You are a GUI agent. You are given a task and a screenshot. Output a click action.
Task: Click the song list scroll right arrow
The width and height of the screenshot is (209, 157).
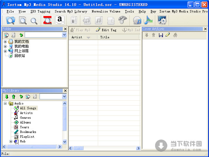click(x=138, y=148)
